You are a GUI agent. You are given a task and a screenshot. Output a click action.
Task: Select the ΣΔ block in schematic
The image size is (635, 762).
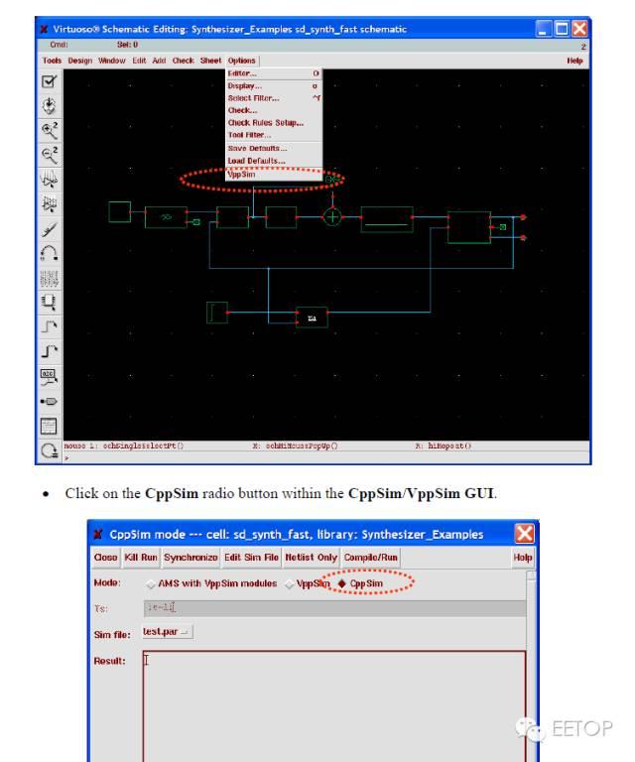[x=312, y=318]
